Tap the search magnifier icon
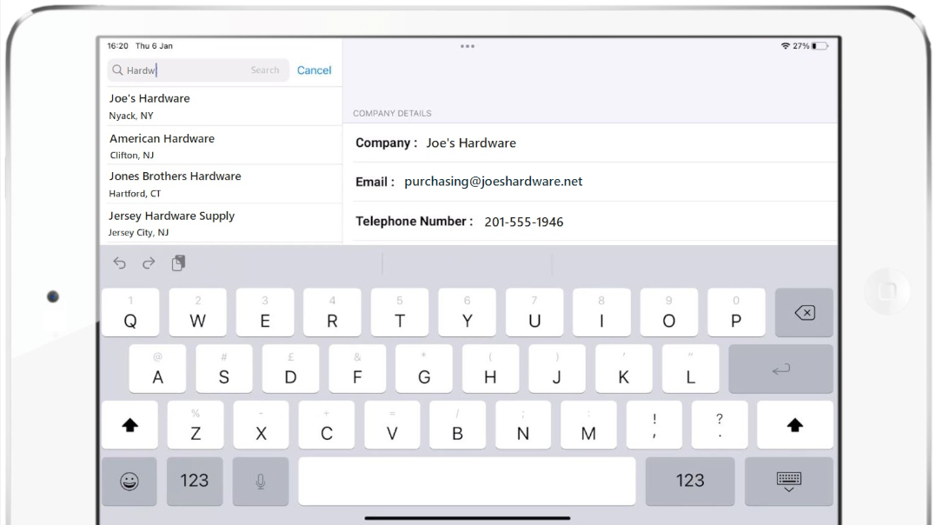 click(117, 70)
